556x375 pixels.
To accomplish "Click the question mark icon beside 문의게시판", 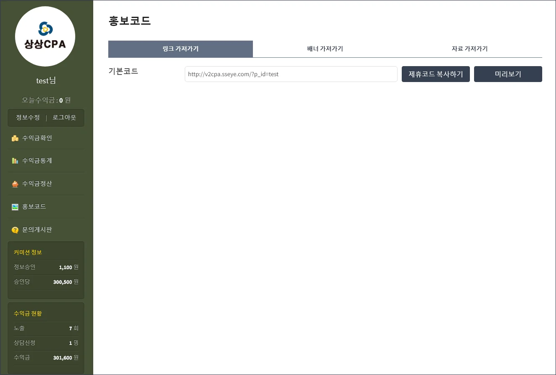I will pyautogui.click(x=15, y=230).
